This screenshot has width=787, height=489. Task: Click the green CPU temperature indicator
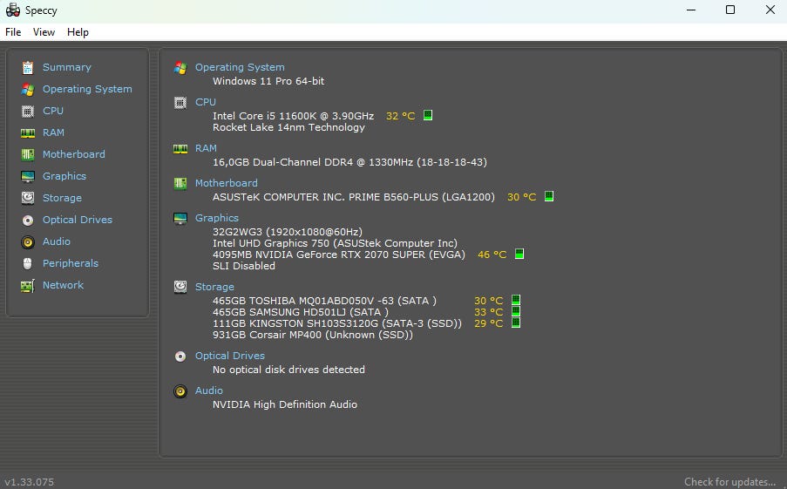(428, 115)
